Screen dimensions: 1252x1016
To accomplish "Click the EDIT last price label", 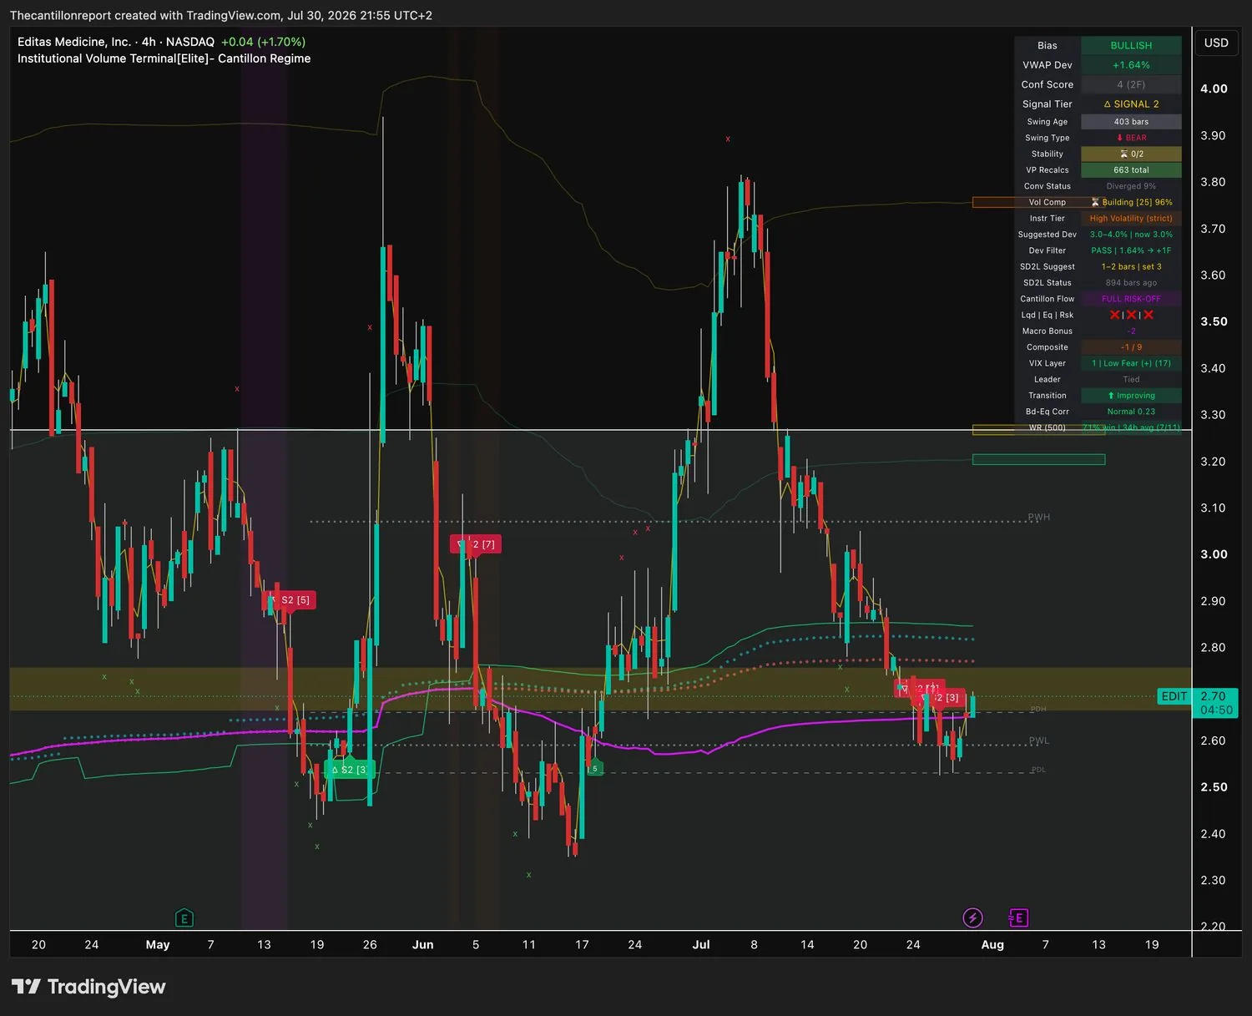I will 1174,696.
